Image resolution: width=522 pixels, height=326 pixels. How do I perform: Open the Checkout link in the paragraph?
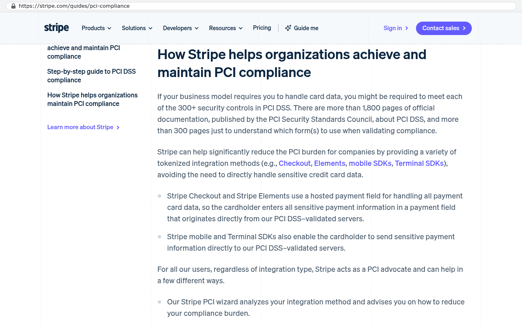[x=294, y=163]
